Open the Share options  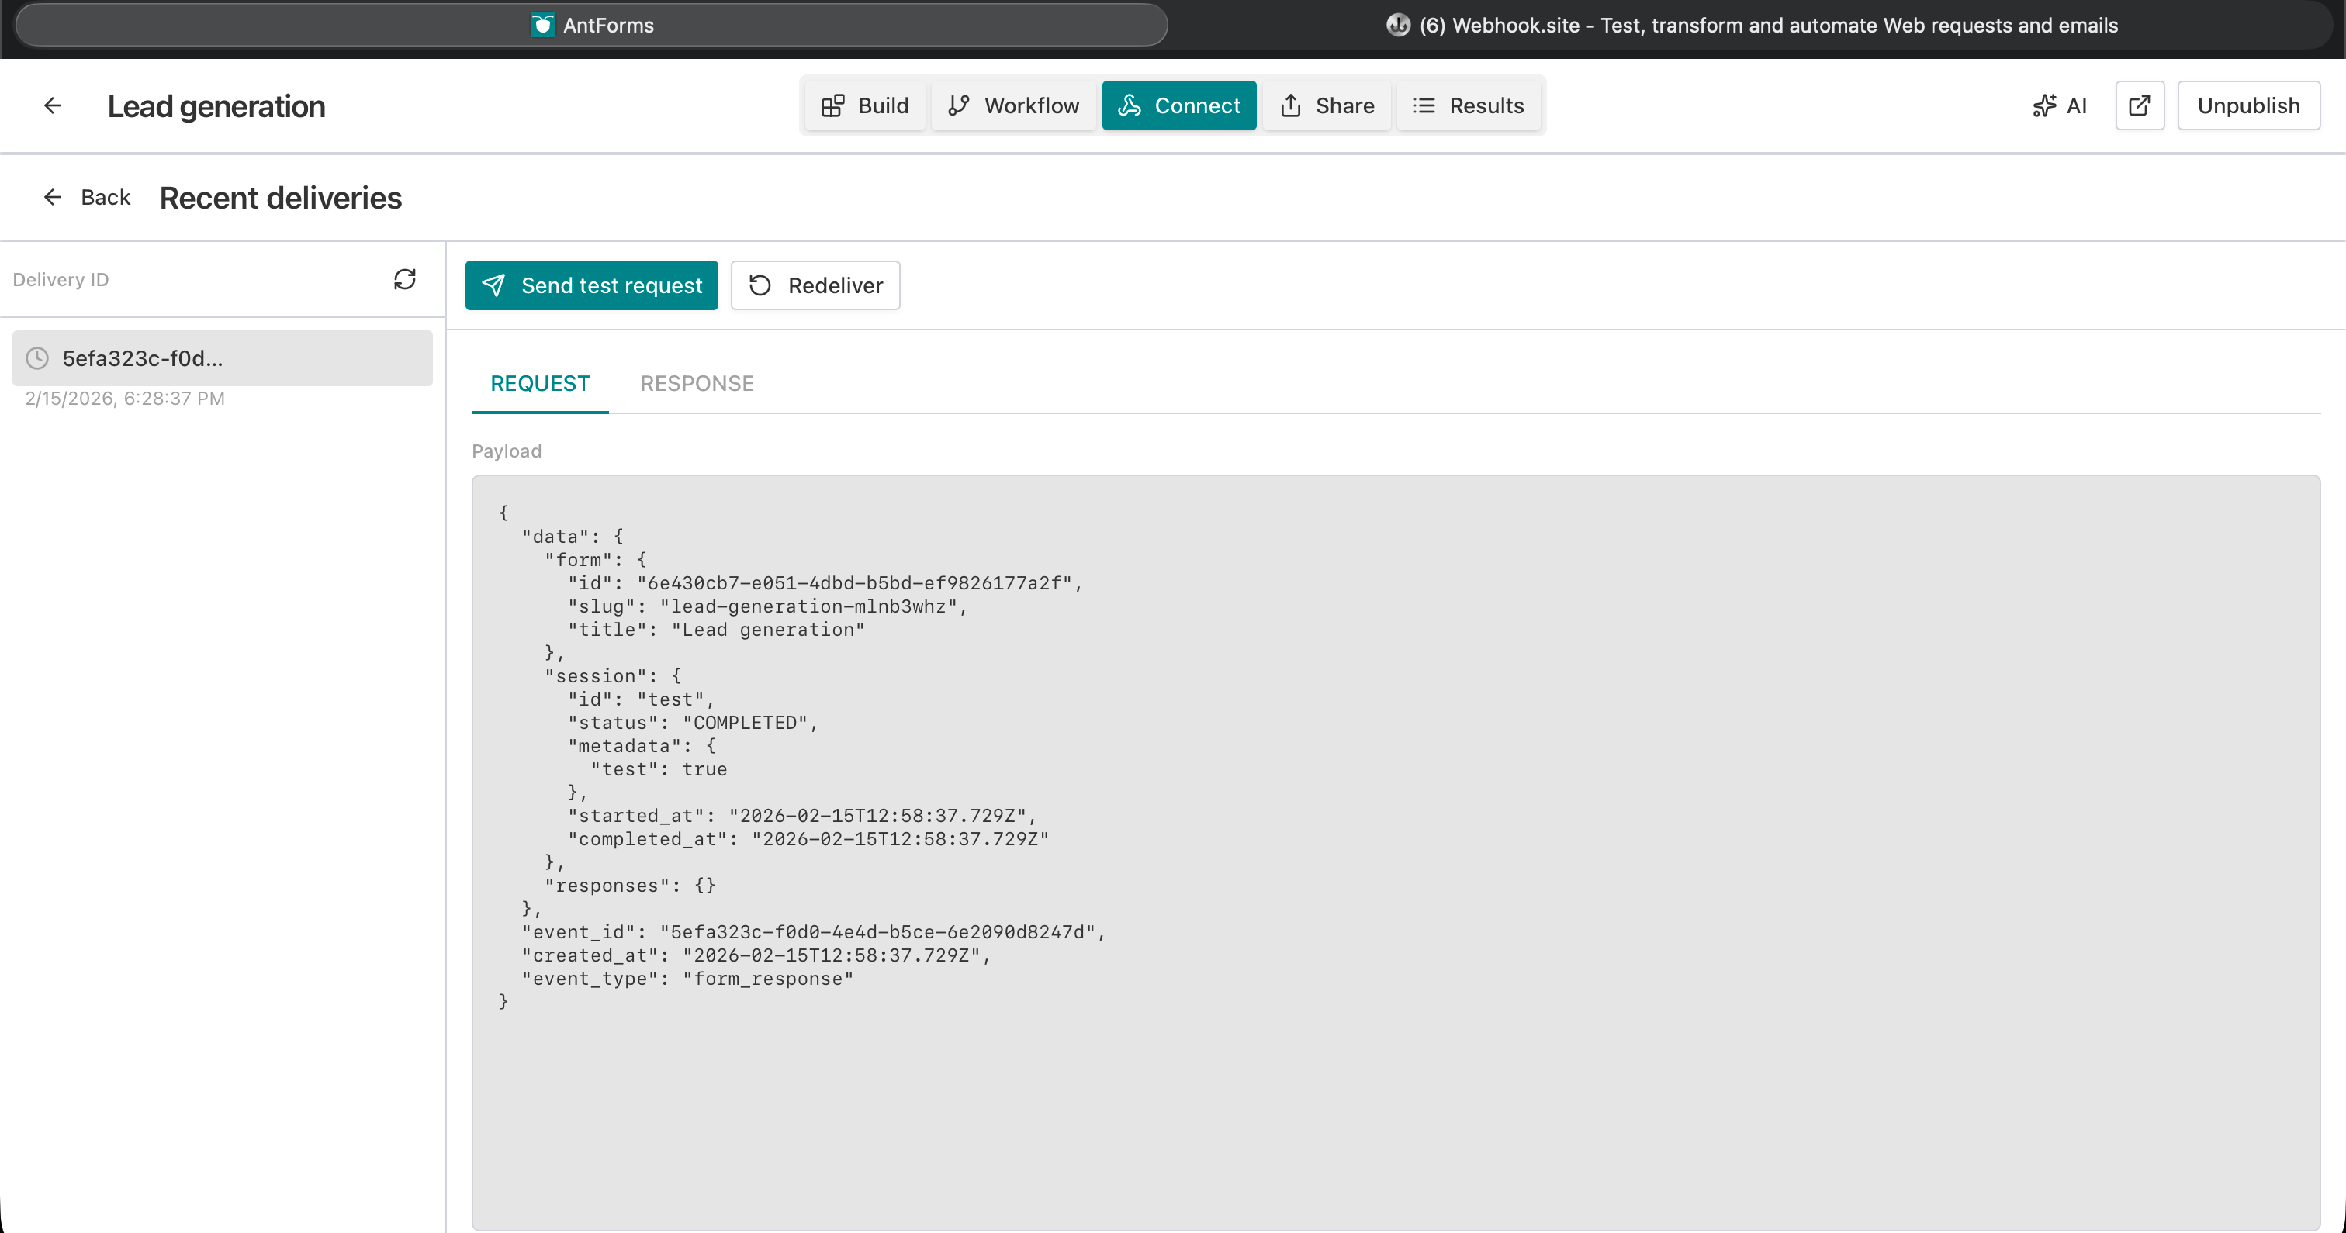click(1326, 105)
